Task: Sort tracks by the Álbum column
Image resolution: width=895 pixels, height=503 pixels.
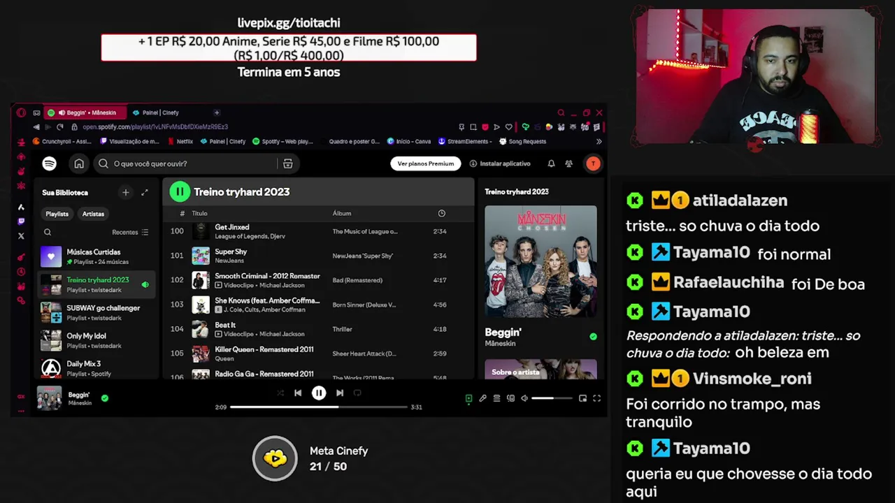Action: [342, 213]
